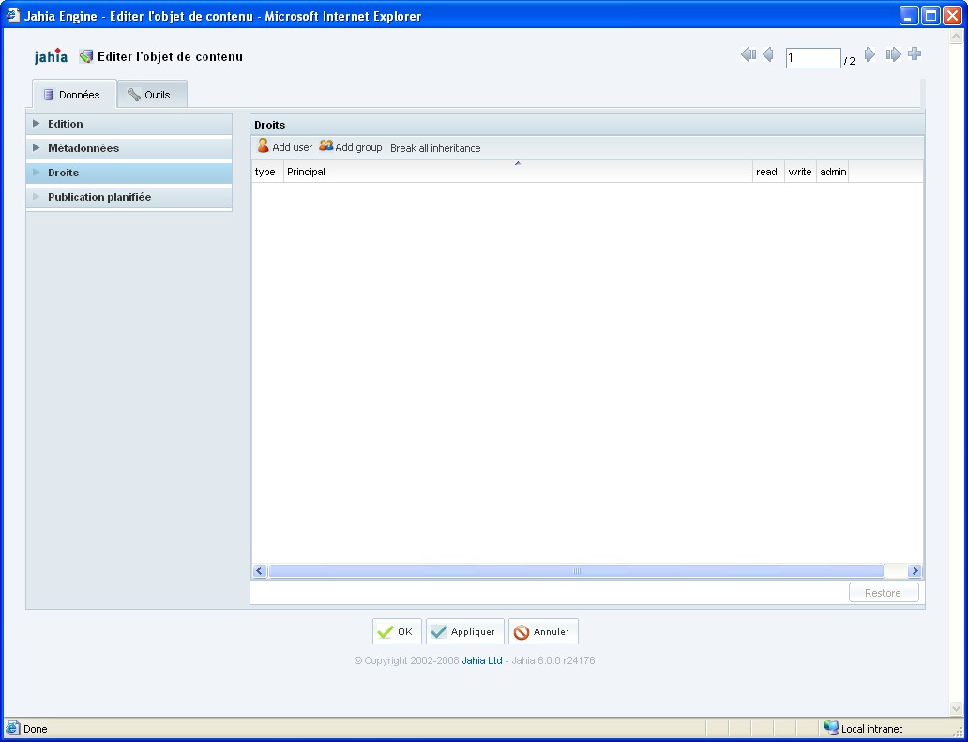Go to next object arrow

[870, 55]
